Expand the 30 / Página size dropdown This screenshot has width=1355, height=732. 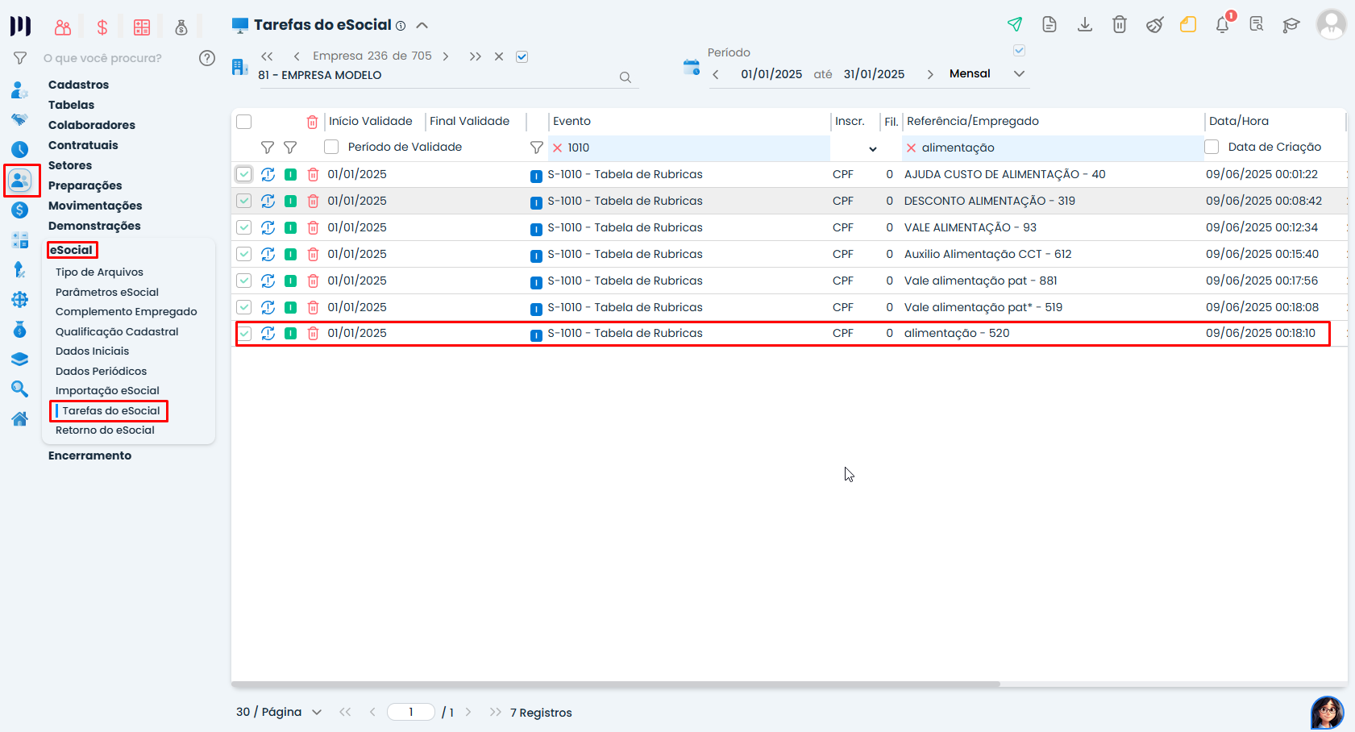coord(317,712)
